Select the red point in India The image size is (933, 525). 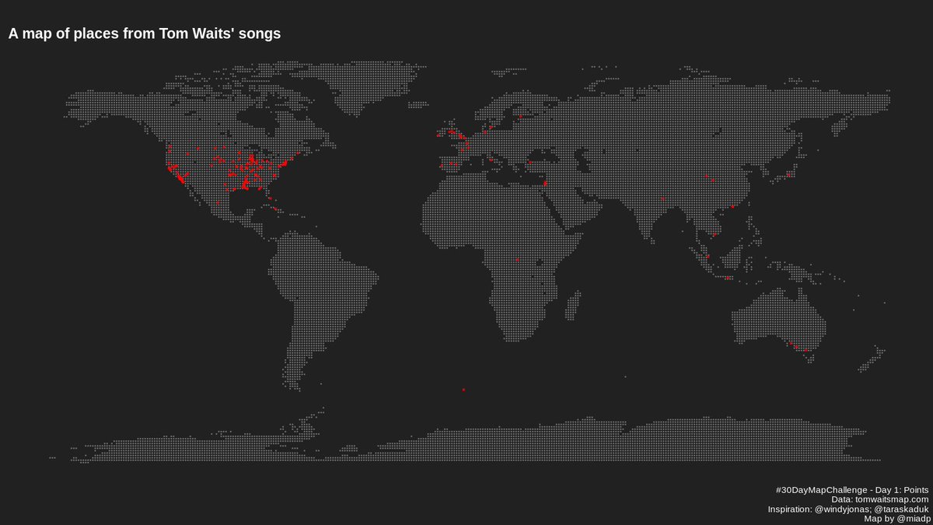pyautogui.click(x=662, y=199)
